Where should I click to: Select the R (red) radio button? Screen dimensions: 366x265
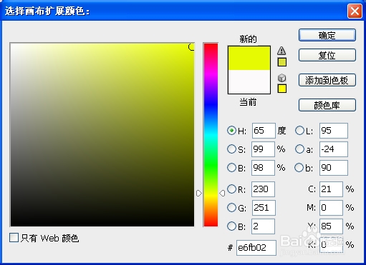[x=231, y=189]
